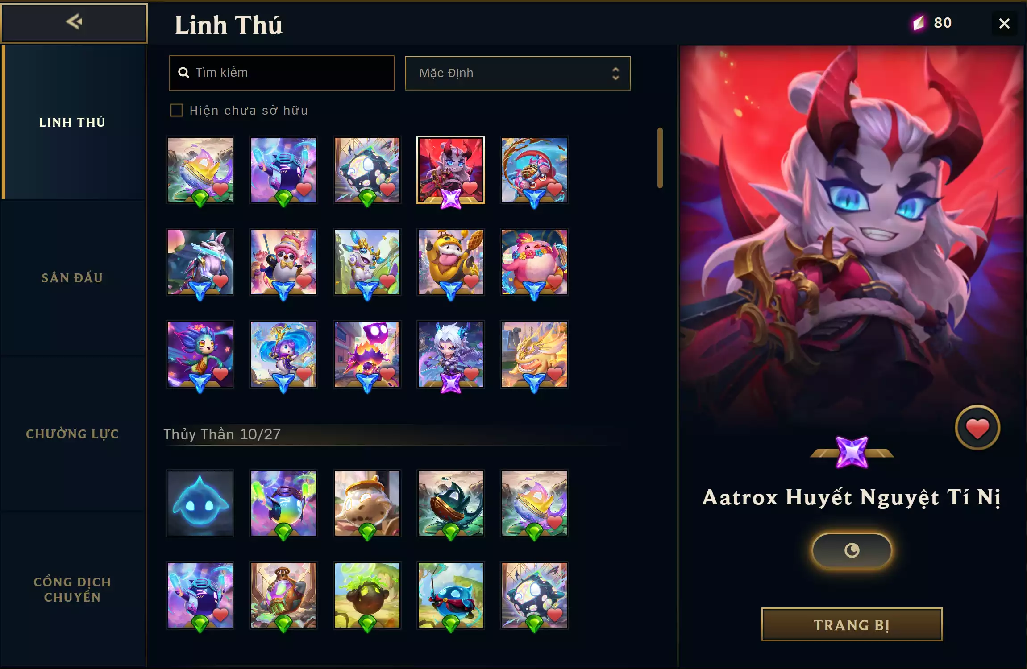The height and width of the screenshot is (669, 1027).
Task: Toggle the moon variant button under name
Action: pyautogui.click(x=852, y=550)
